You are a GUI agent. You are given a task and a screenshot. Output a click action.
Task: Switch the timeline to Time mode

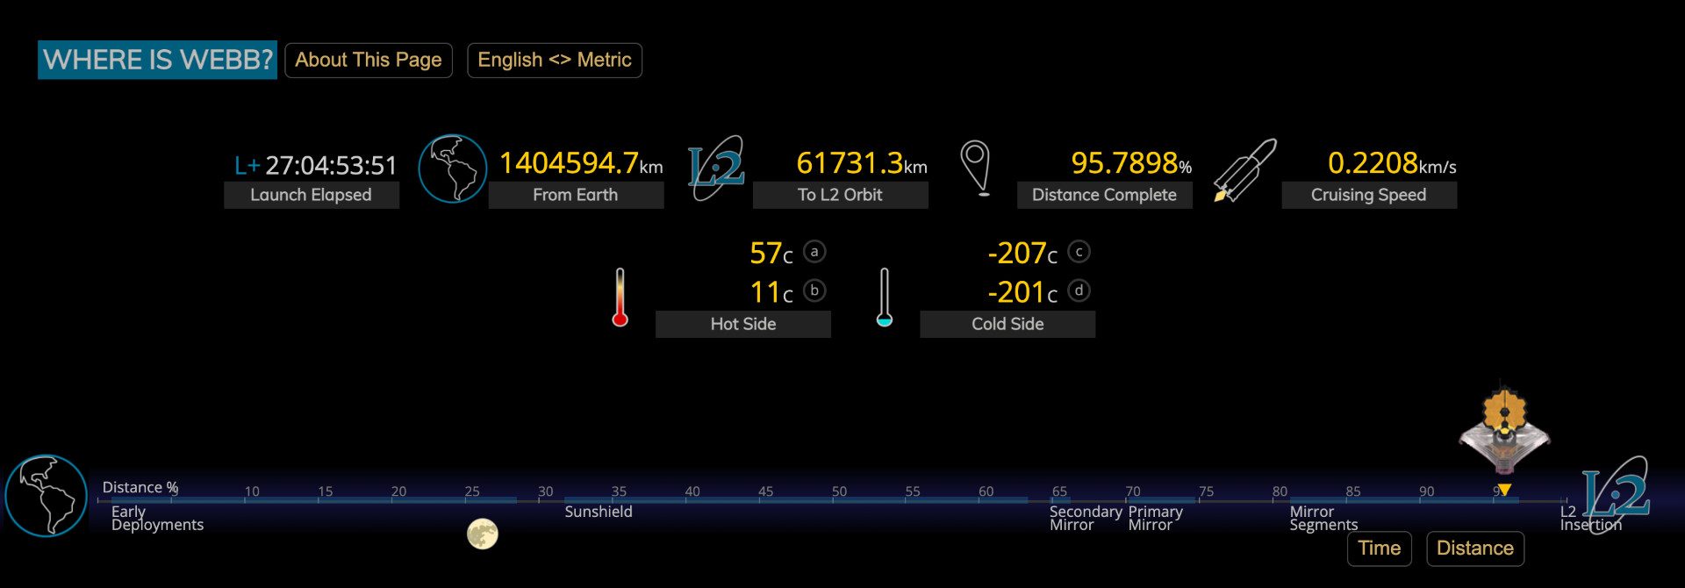[1380, 549]
